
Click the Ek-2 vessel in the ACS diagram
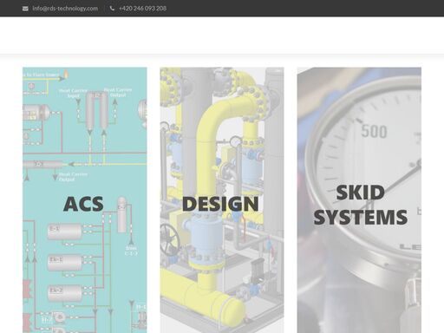point(64,293)
